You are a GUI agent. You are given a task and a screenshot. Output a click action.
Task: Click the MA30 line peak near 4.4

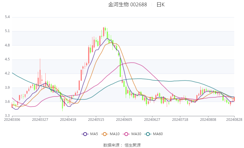132,62
